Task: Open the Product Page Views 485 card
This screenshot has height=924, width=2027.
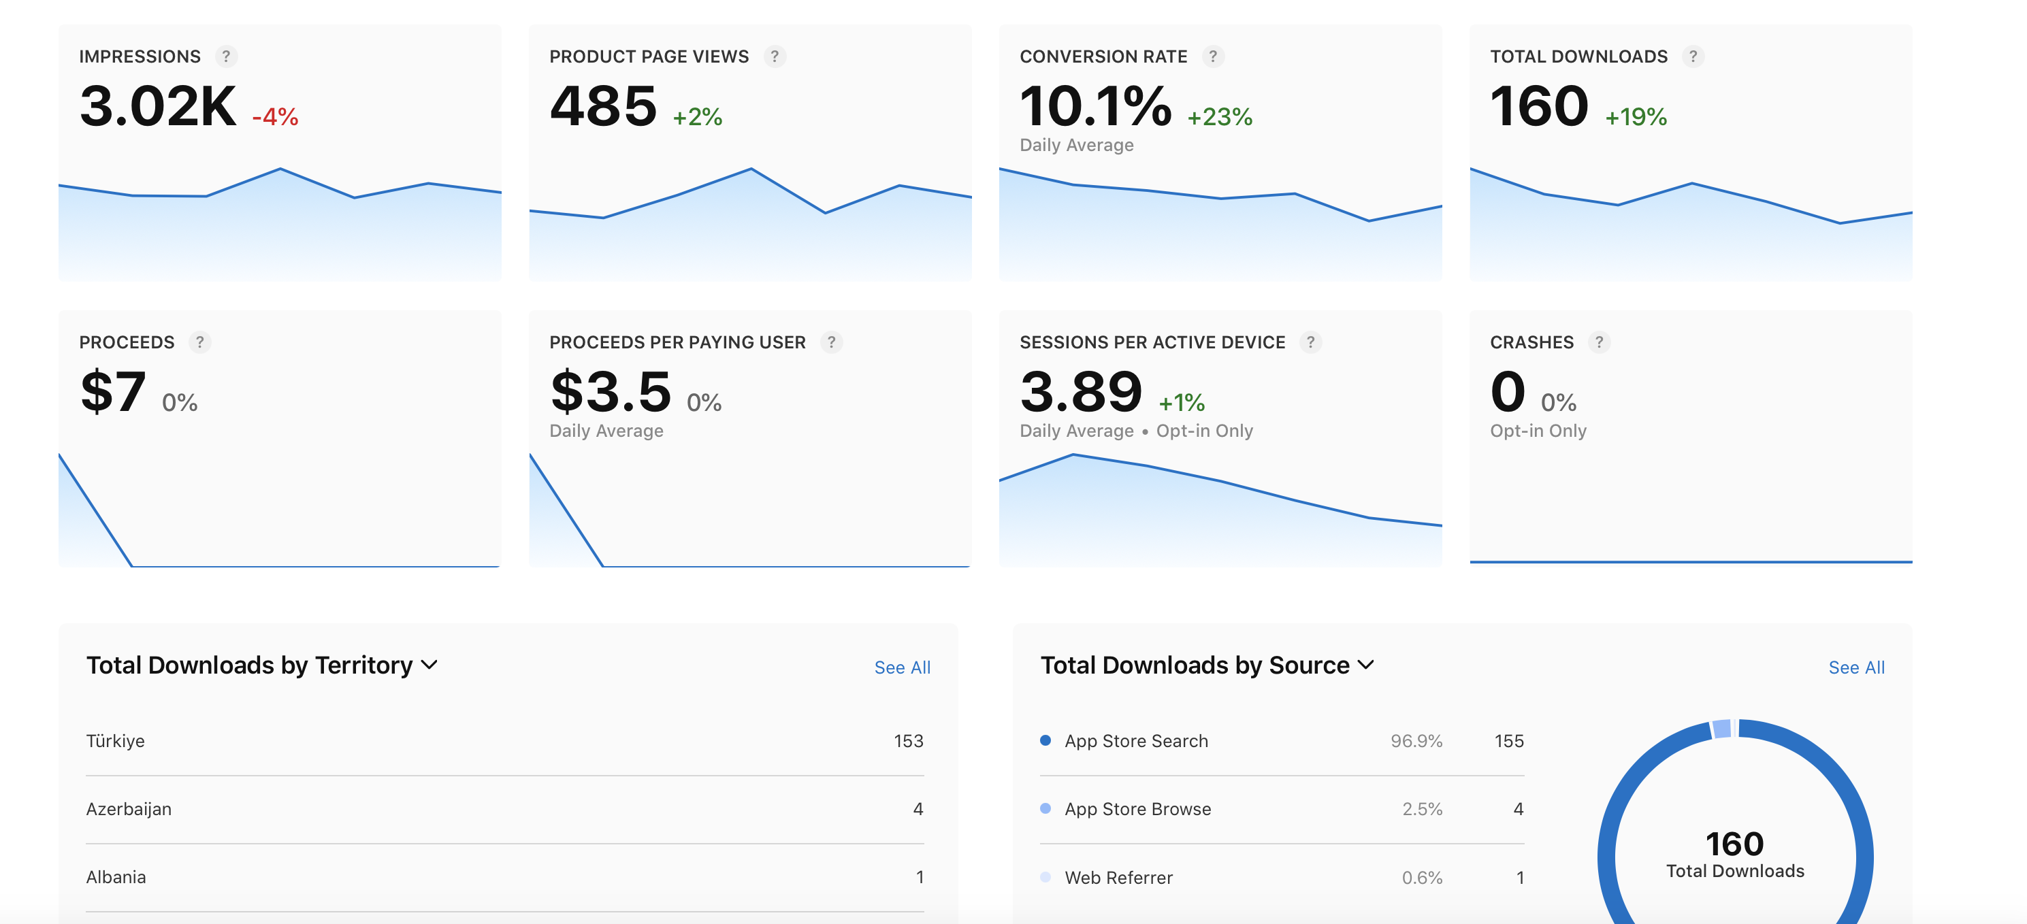Action: [750, 152]
